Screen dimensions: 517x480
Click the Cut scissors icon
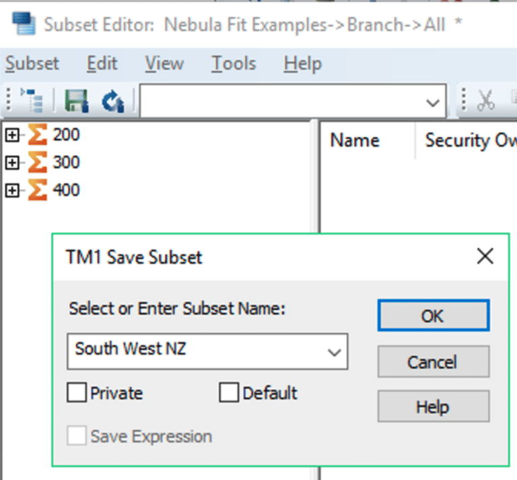tap(486, 100)
